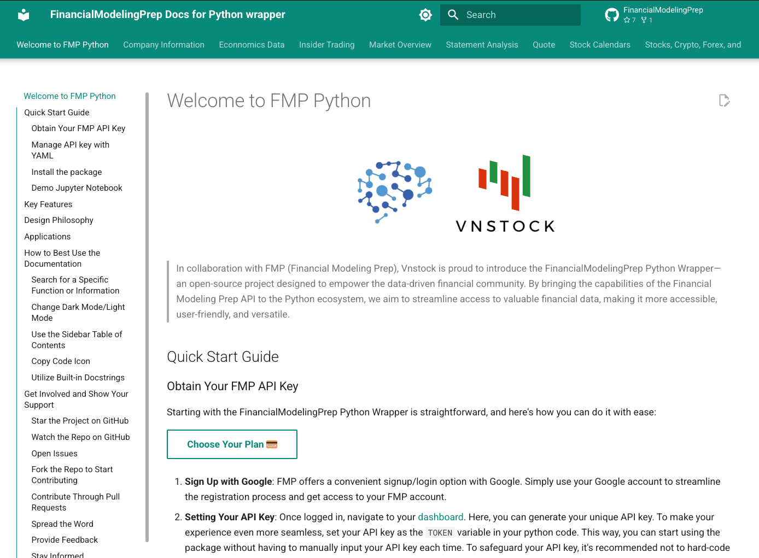This screenshot has width=759, height=558.
Task: Click the book logo icon in header
Action: (x=24, y=15)
